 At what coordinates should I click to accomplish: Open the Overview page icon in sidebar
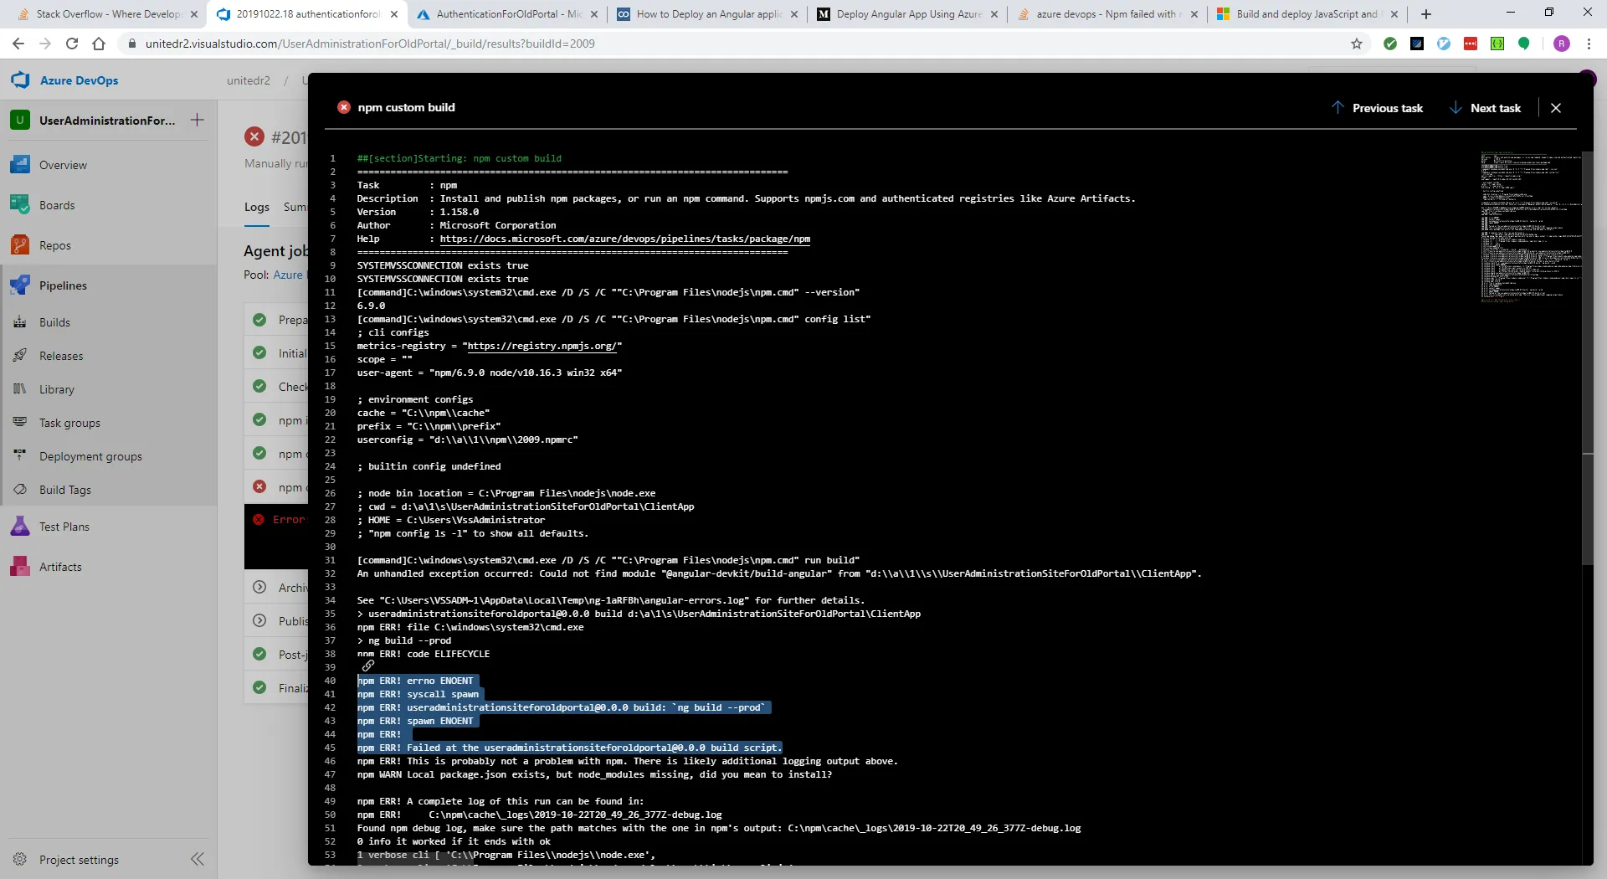pyautogui.click(x=20, y=165)
